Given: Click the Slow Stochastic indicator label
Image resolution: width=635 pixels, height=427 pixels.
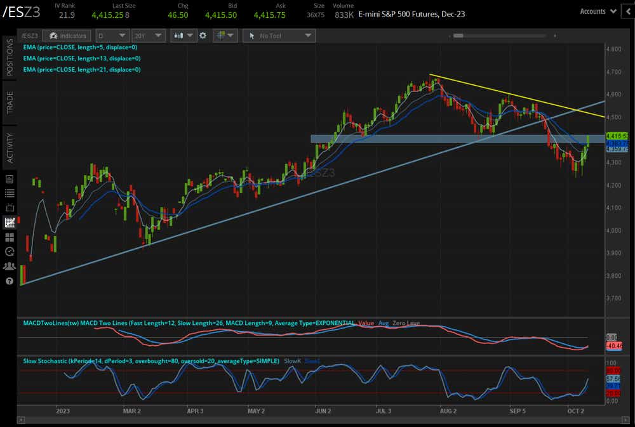Looking at the screenshot, I should (151, 361).
